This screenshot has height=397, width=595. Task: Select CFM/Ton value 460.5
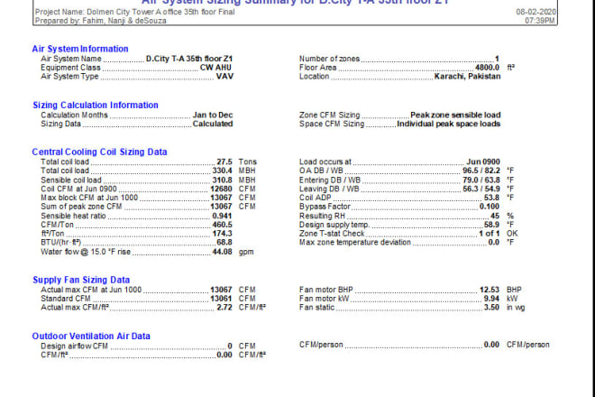pyautogui.click(x=222, y=224)
